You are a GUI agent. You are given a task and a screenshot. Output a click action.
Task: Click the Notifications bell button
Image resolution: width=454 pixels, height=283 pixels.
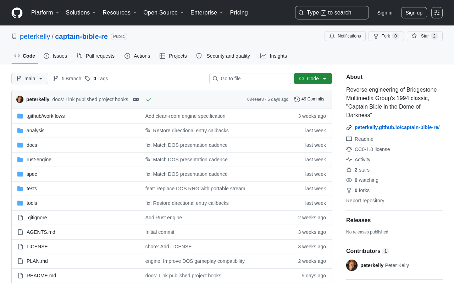345,36
